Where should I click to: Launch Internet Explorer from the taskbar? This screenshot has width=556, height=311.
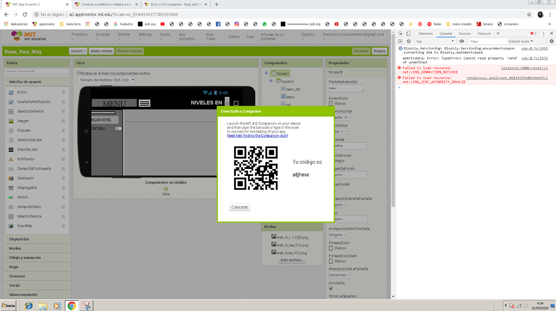point(28,306)
